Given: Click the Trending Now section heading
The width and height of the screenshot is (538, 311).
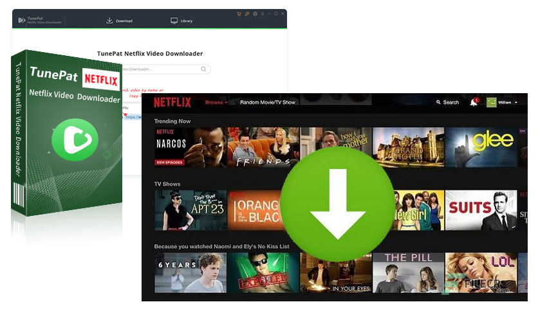Looking at the screenshot, I should pyautogui.click(x=172, y=121).
